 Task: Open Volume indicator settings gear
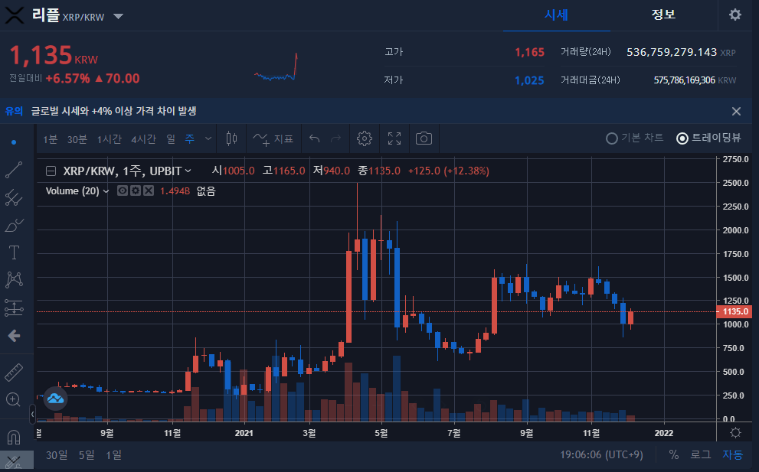click(136, 191)
